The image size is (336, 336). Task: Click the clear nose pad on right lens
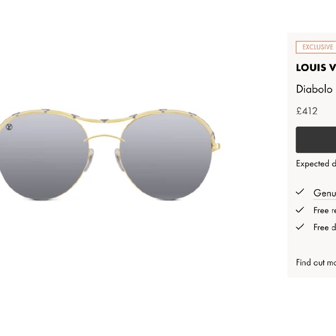[x=118, y=159]
